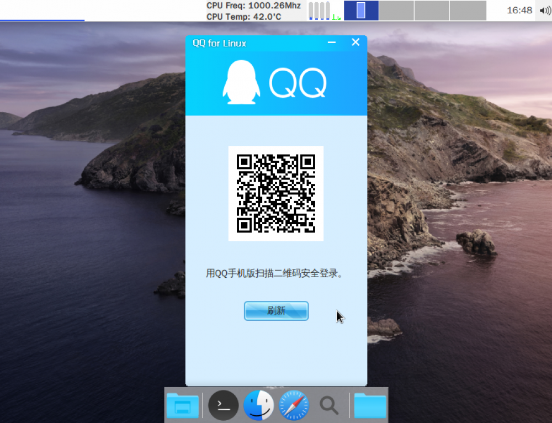The image size is (552, 423).
Task: Minimize the QQ for Linux window
Action: click(332, 43)
